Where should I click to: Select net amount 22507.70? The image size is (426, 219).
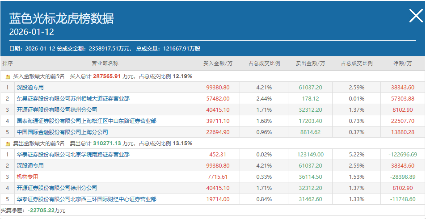click(403, 121)
